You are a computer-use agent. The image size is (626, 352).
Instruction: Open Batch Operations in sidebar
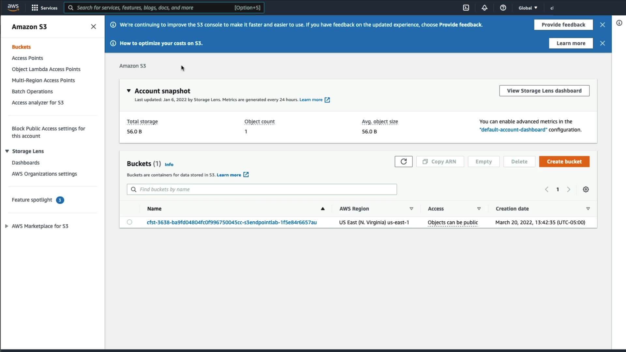pyautogui.click(x=32, y=92)
